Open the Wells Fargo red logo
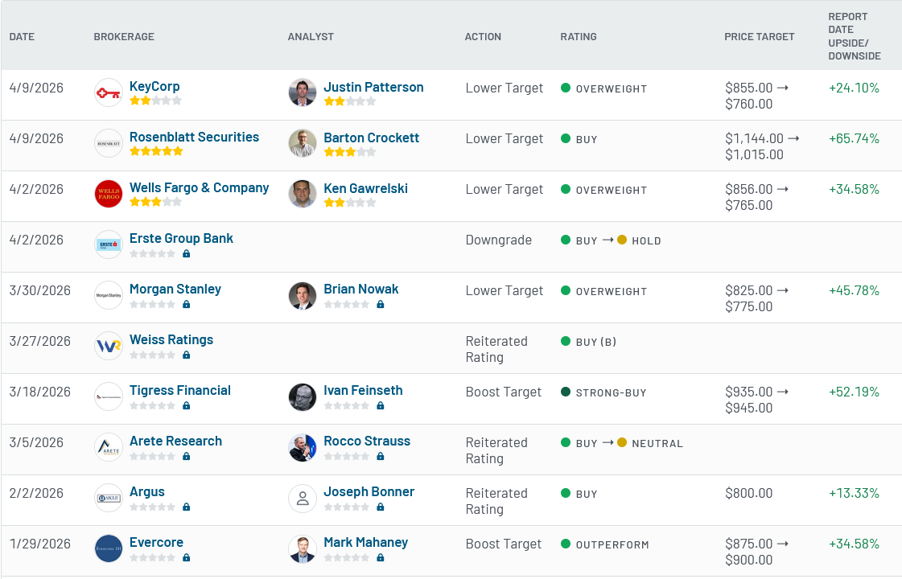 pyautogui.click(x=108, y=194)
